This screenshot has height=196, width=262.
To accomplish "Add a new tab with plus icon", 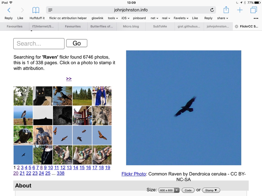I will (x=240, y=10).
